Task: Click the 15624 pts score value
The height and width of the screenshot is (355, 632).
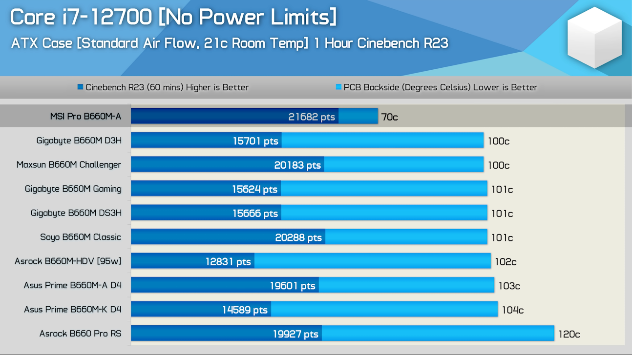Action: 254,190
